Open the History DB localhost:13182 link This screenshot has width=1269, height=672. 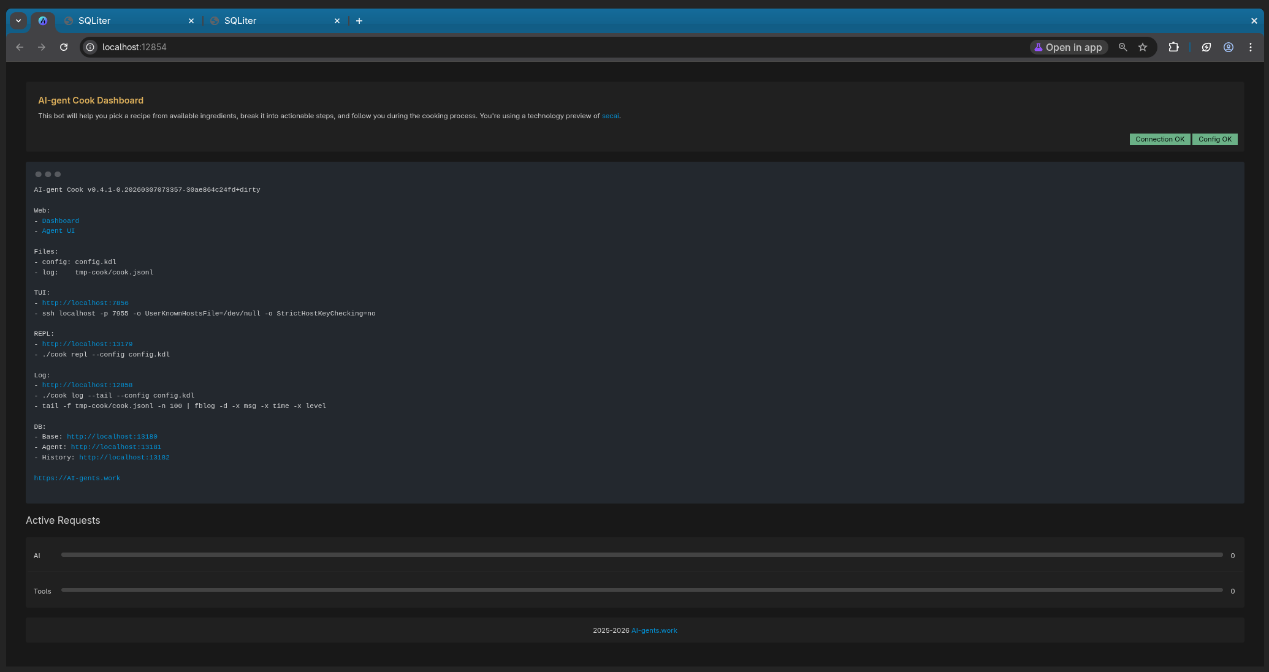pos(124,458)
